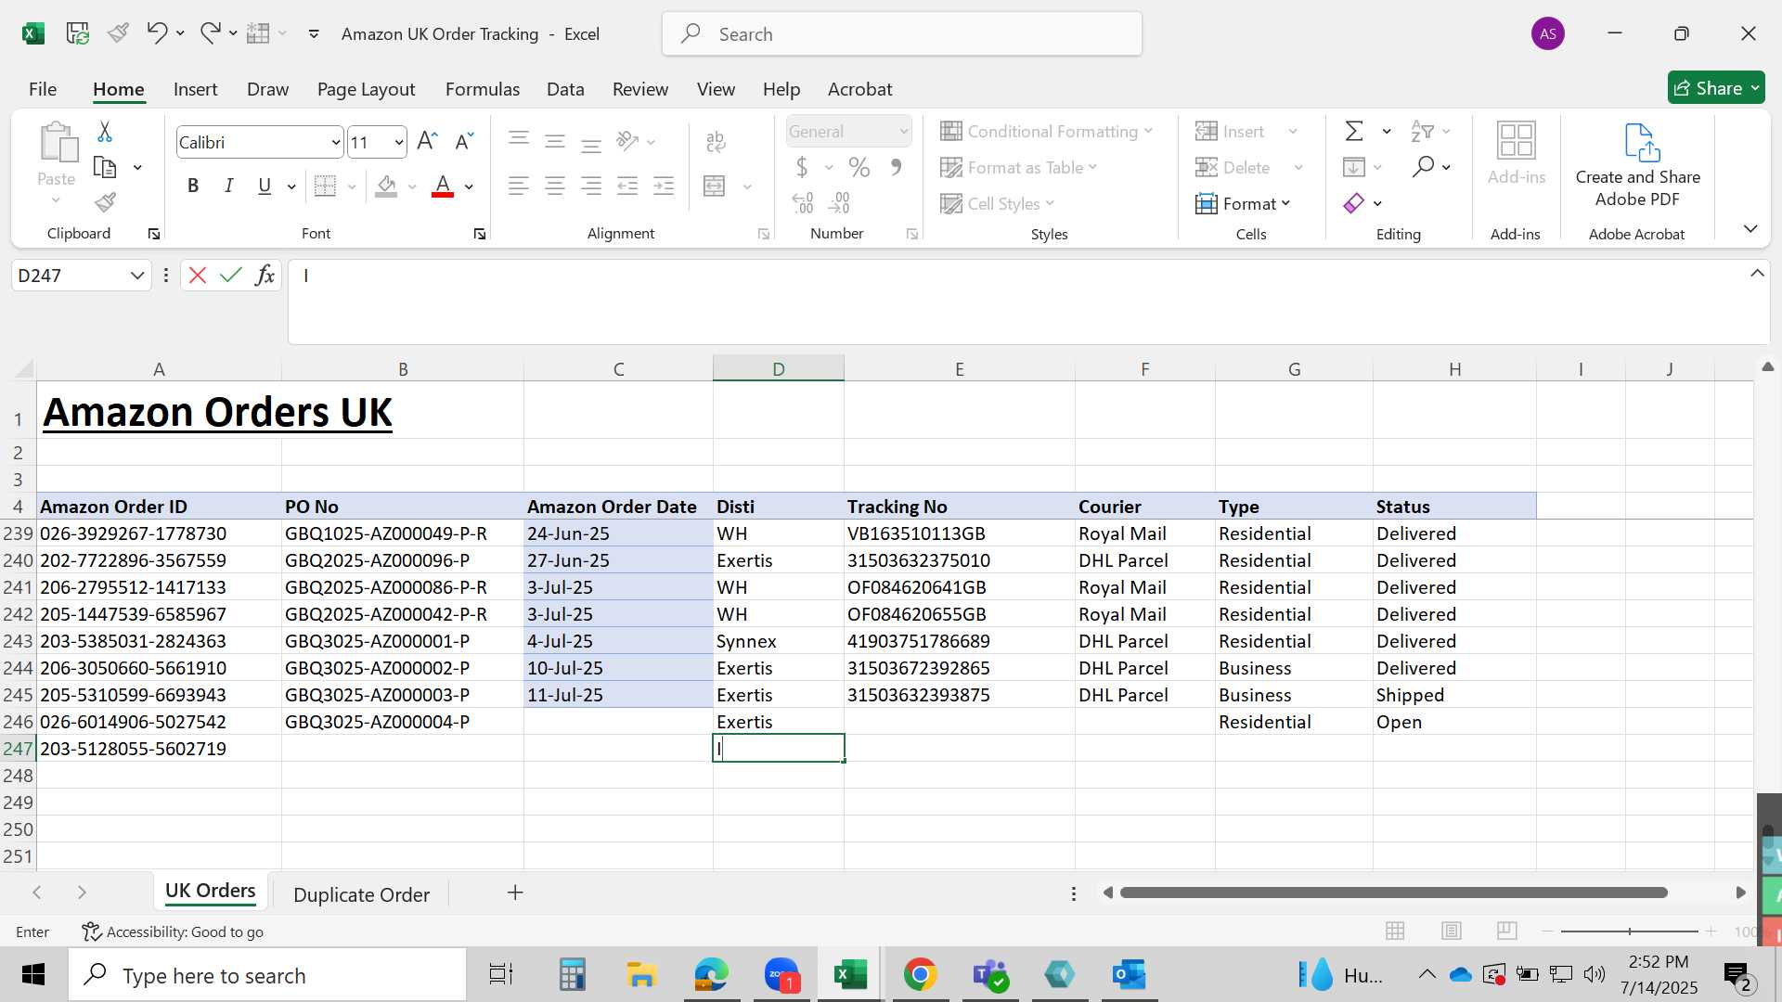Click the Save icon in title bar

(x=77, y=33)
